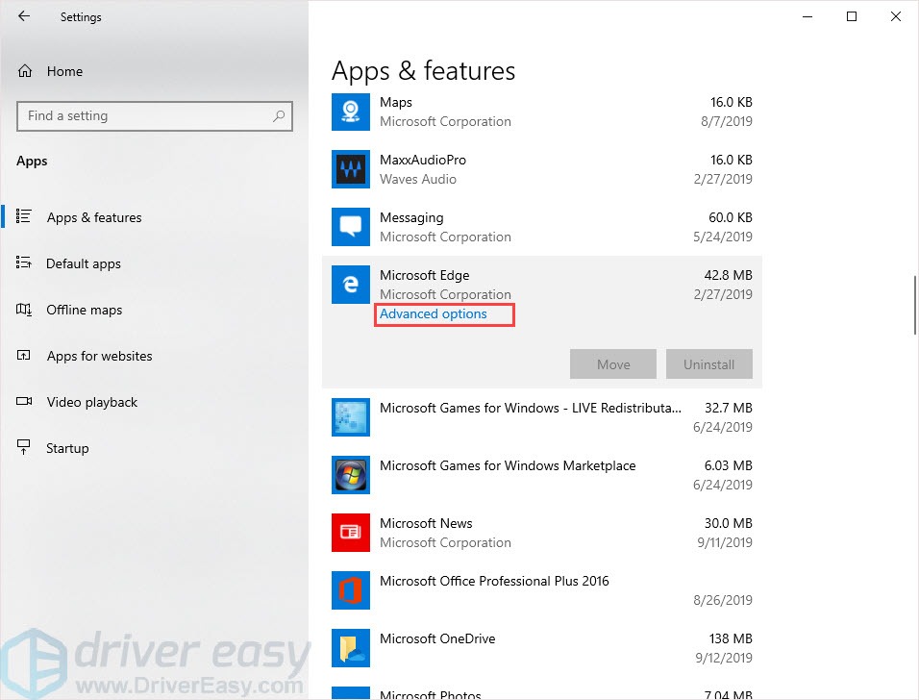
Task: Click the Home icon in sidebar
Action: 25,71
